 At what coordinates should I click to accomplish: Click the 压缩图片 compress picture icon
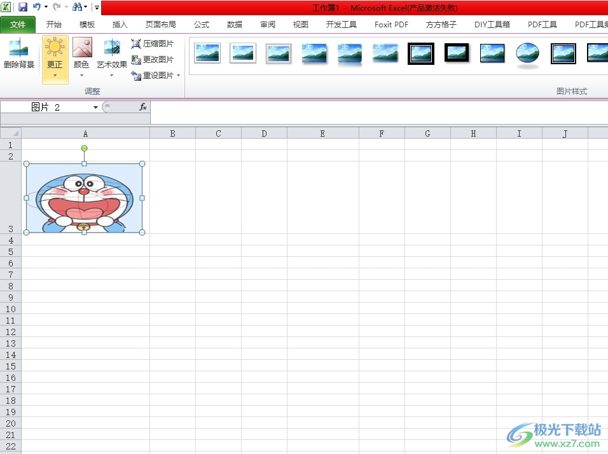136,44
